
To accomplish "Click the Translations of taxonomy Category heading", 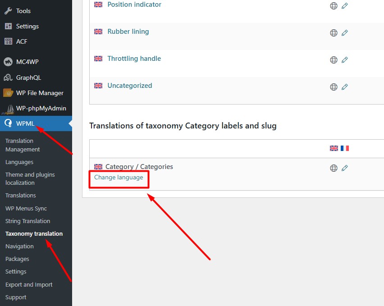I will 183,126.
